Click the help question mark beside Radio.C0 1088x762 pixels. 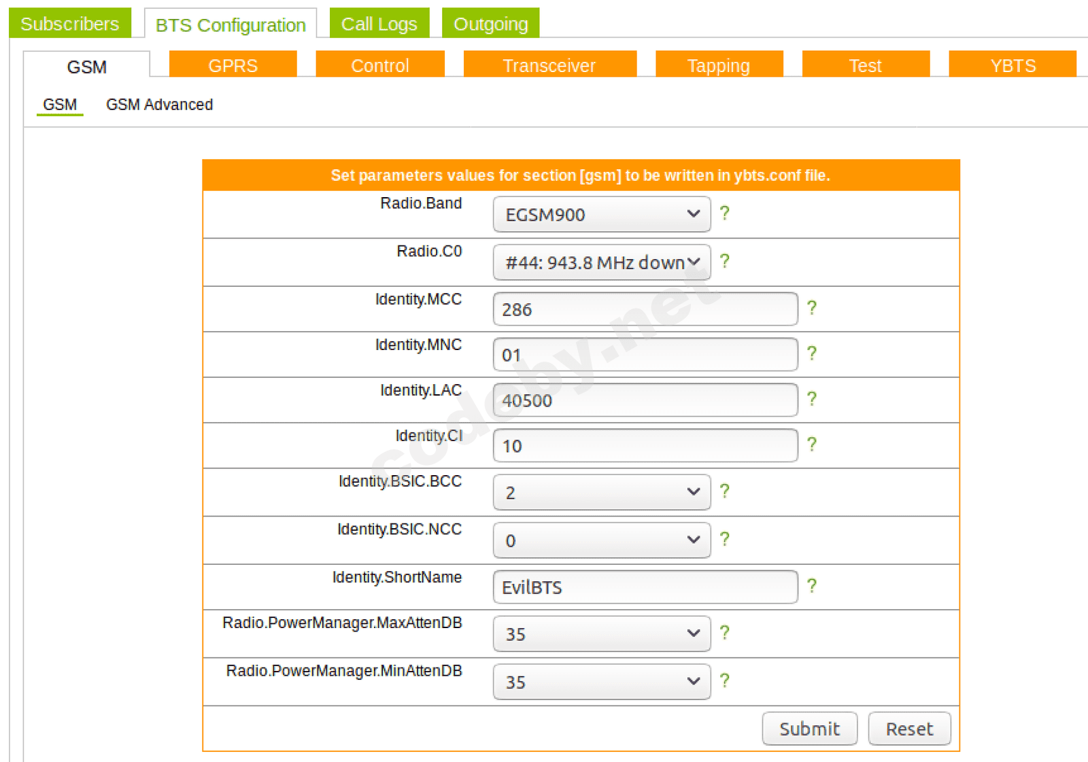pyautogui.click(x=725, y=261)
